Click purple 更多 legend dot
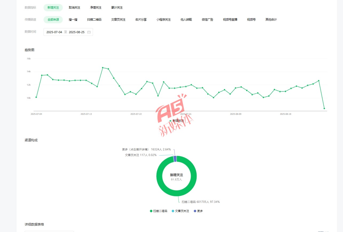 pos(195,211)
